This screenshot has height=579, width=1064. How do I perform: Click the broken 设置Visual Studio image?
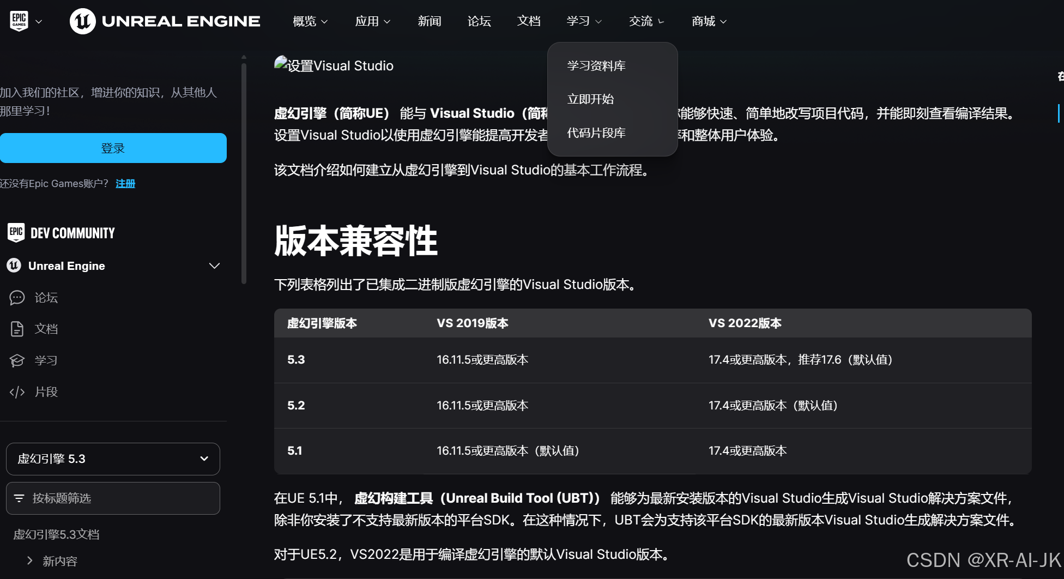334,65
